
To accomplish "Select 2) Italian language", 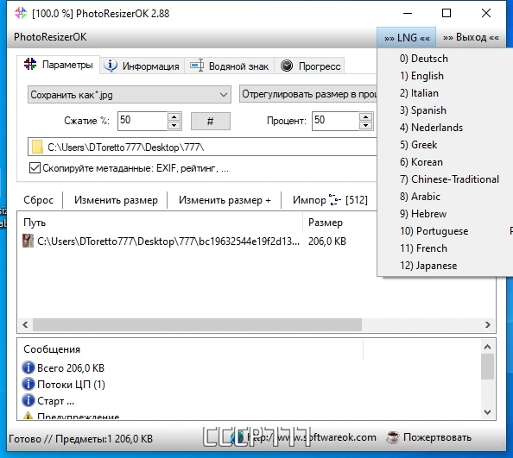I will click(x=445, y=93).
